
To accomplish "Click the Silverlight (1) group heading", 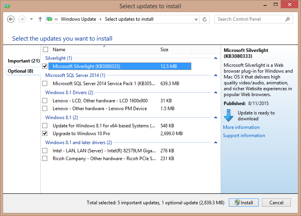I will point(59,58).
